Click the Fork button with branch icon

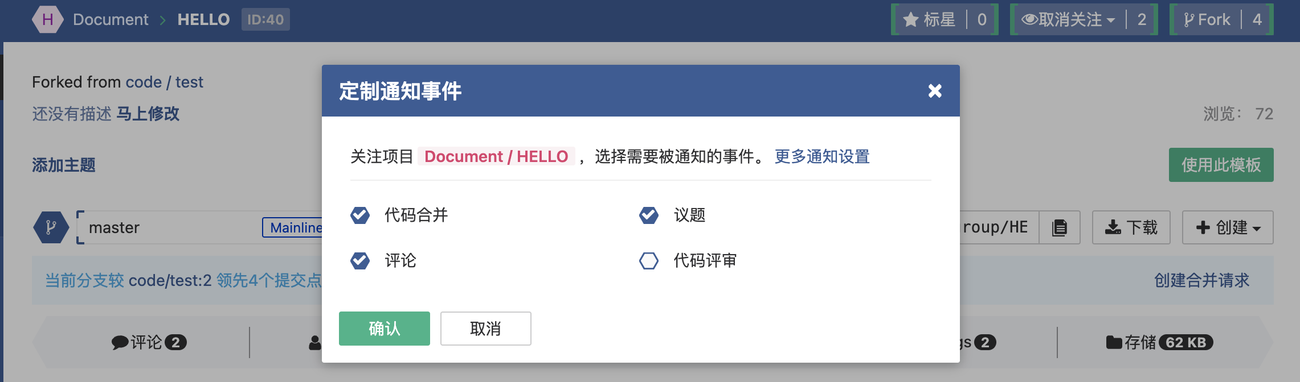(x=1207, y=20)
